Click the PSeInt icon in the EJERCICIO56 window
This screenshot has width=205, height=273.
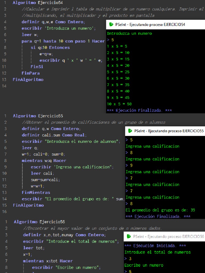coord(129,236)
